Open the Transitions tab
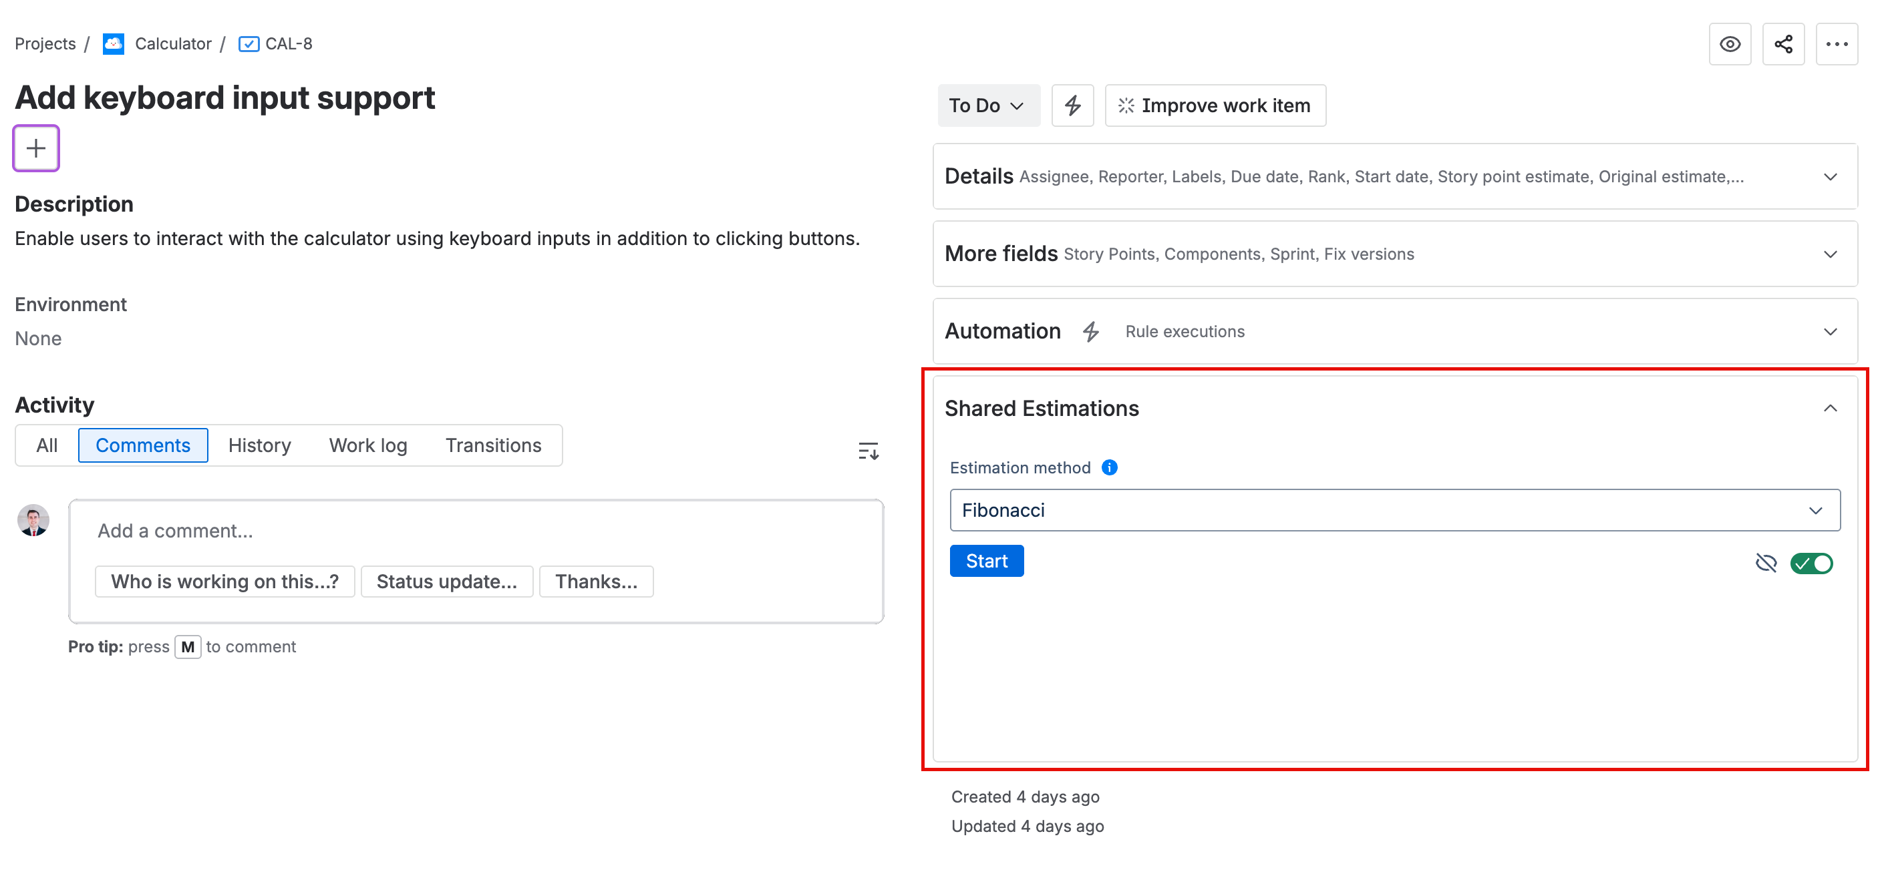Image resolution: width=1880 pixels, height=884 pixels. point(493,445)
